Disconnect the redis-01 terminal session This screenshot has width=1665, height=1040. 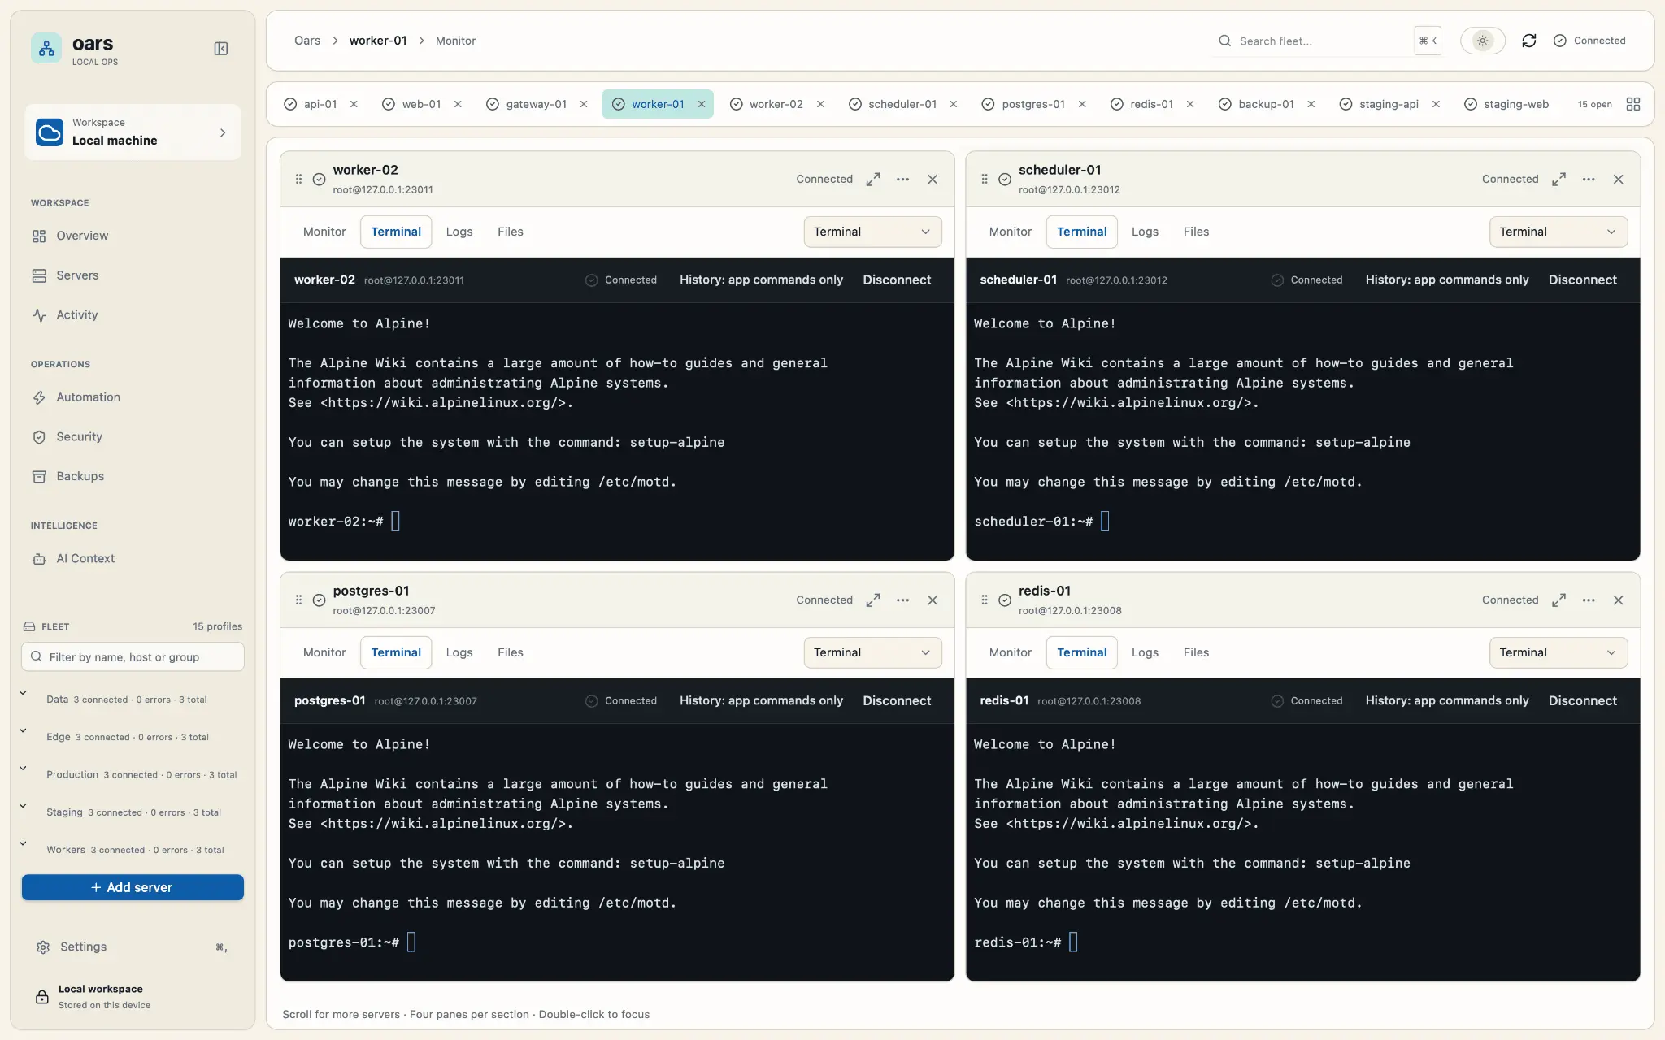[1582, 700]
